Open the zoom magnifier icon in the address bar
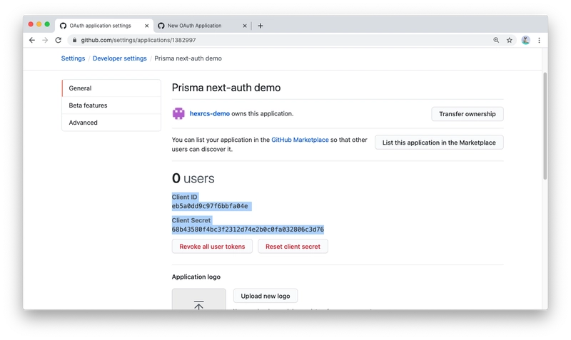Screen dimensions: 571x340 (496, 40)
